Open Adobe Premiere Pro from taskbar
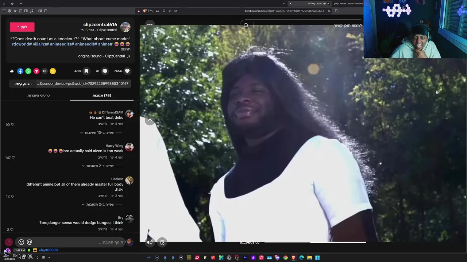Viewport: 467px width, 262px height. tap(245, 258)
